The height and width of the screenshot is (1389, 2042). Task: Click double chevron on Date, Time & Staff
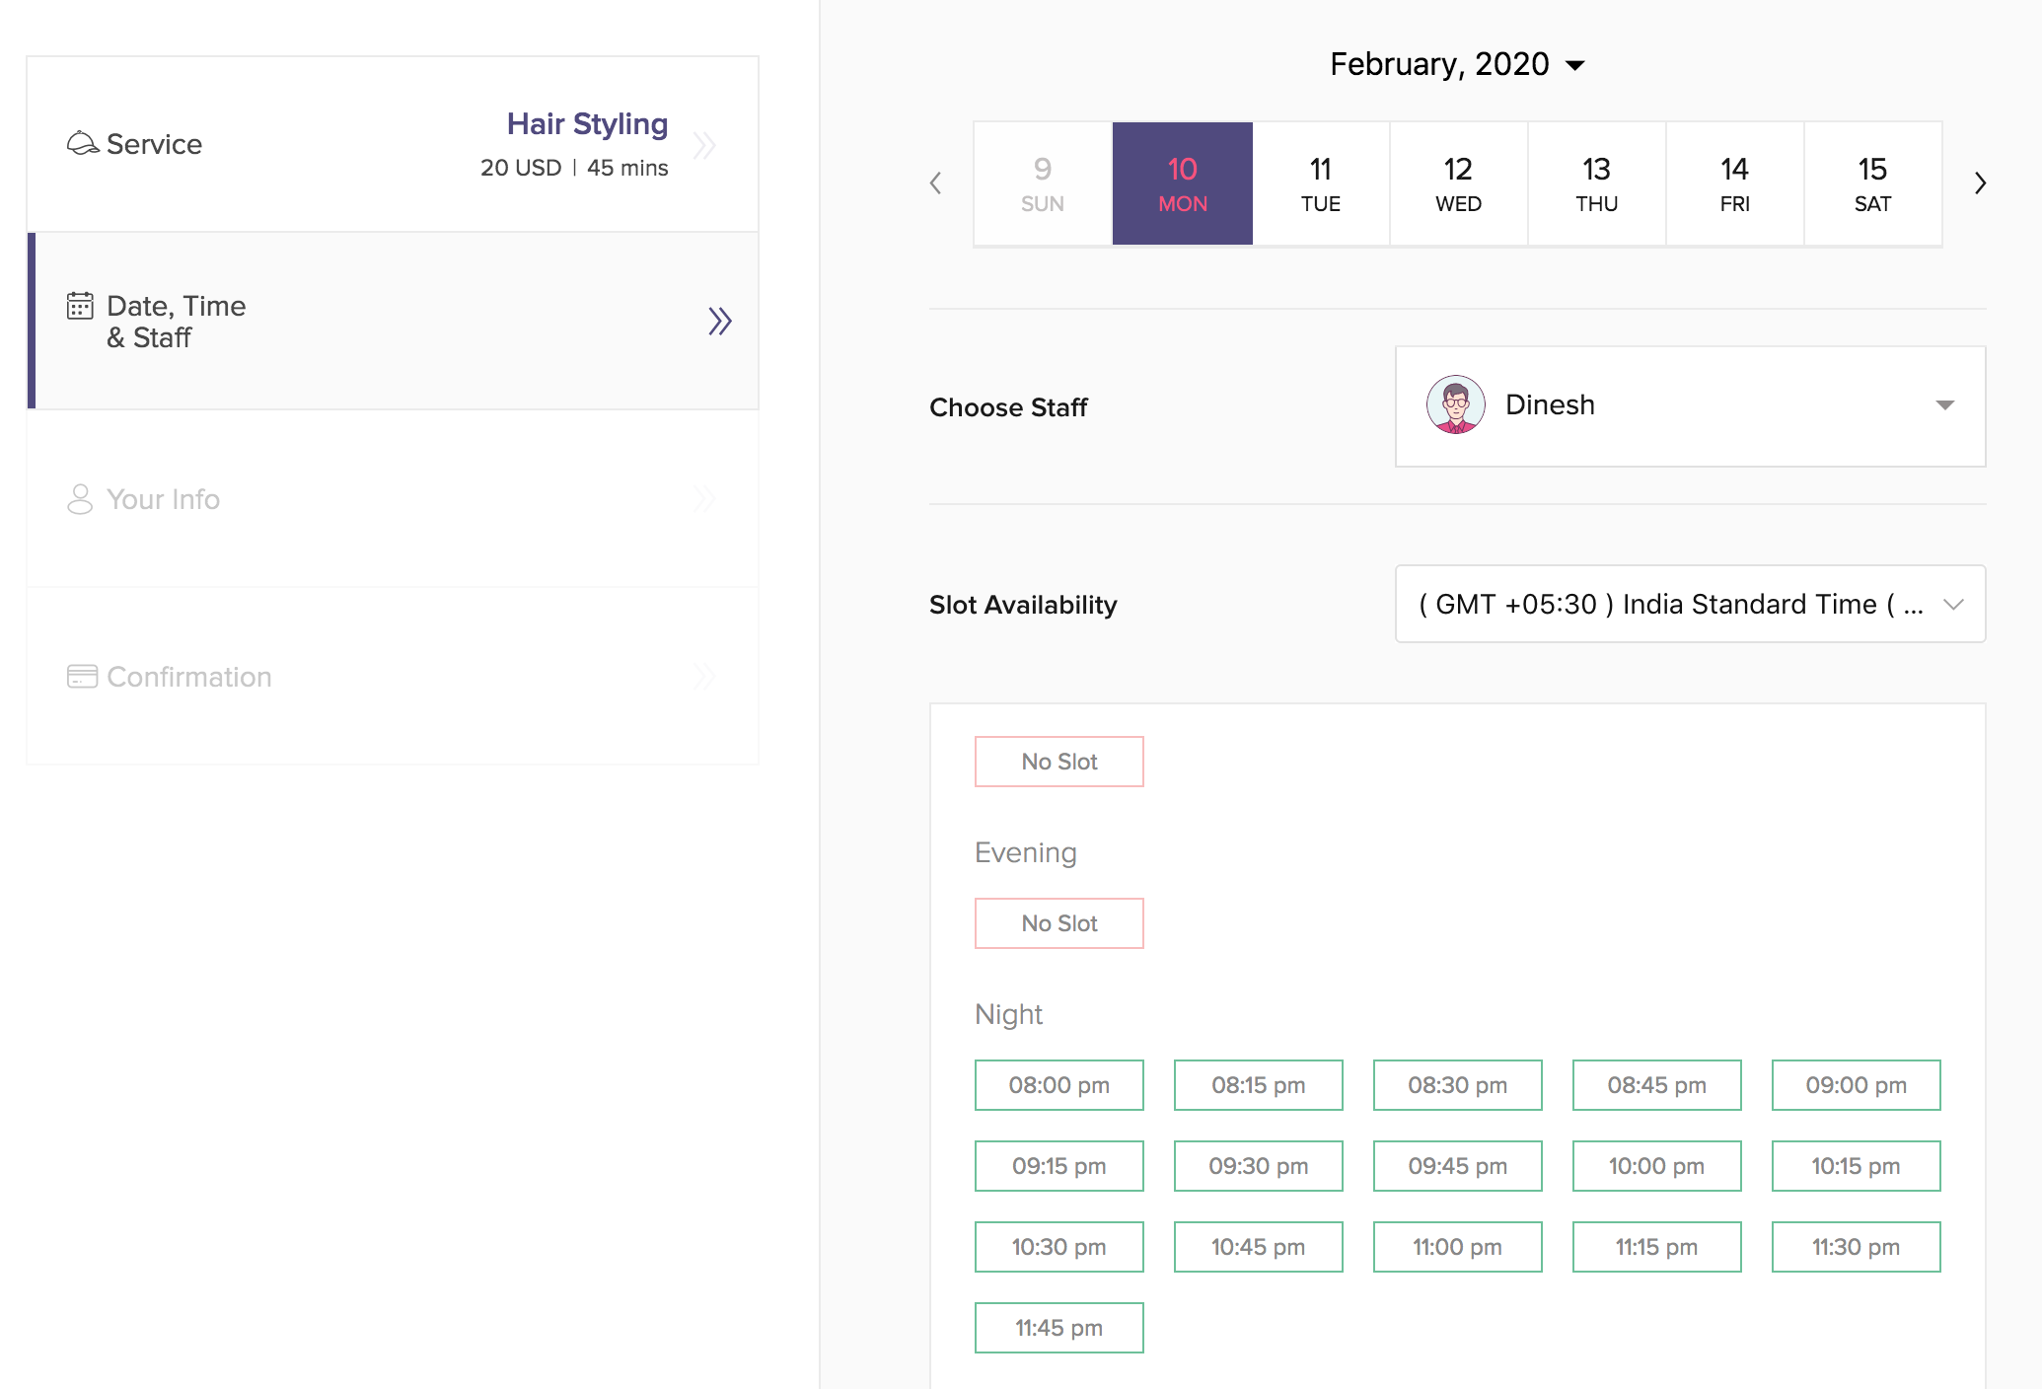tap(720, 321)
